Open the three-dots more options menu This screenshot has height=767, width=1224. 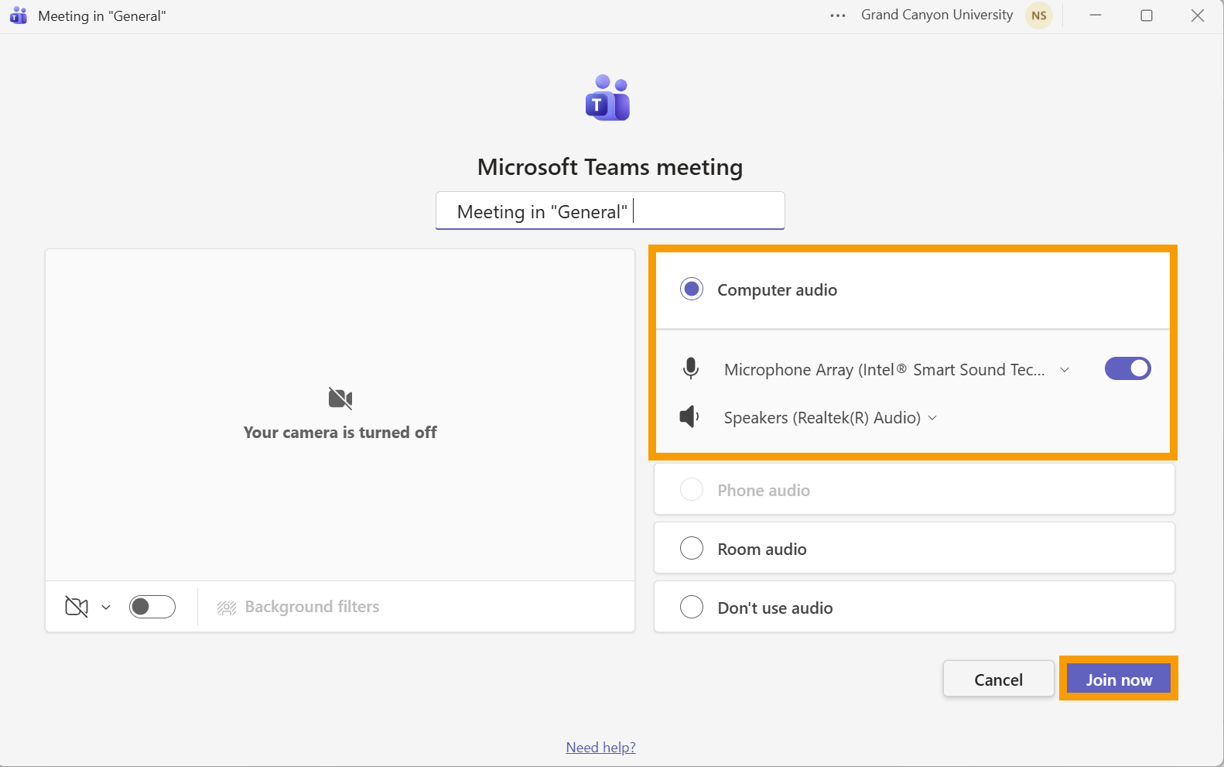(x=837, y=15)
